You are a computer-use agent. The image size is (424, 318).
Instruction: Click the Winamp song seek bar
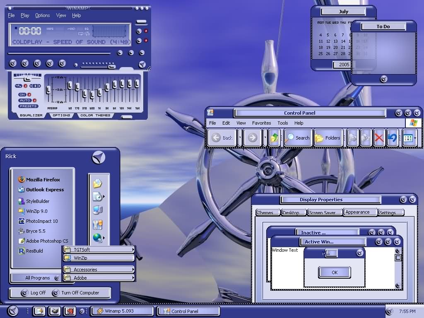(x=59, y=53)
